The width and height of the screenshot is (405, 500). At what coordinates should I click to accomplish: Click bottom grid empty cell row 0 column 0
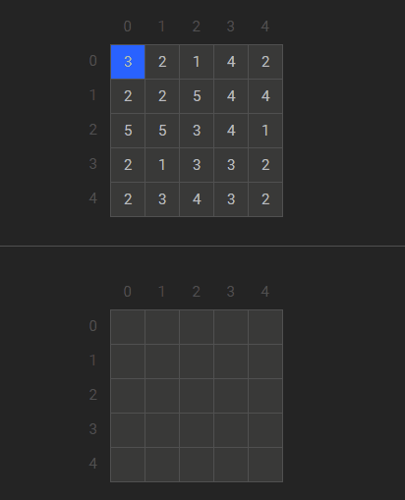point(128,327)
